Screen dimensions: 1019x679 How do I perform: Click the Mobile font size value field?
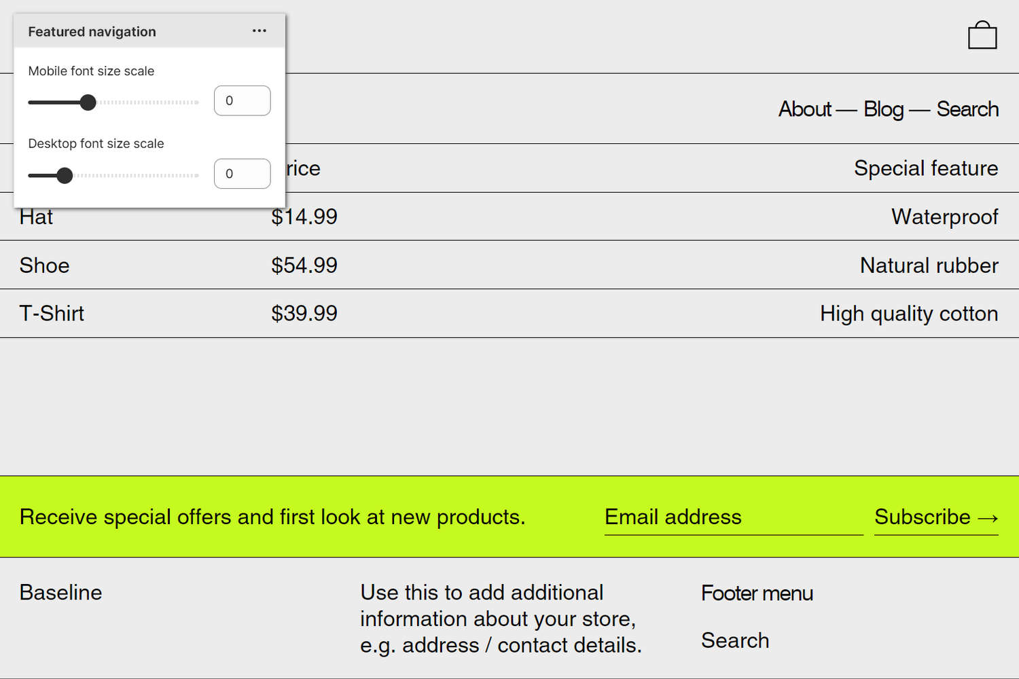[242, 100]
